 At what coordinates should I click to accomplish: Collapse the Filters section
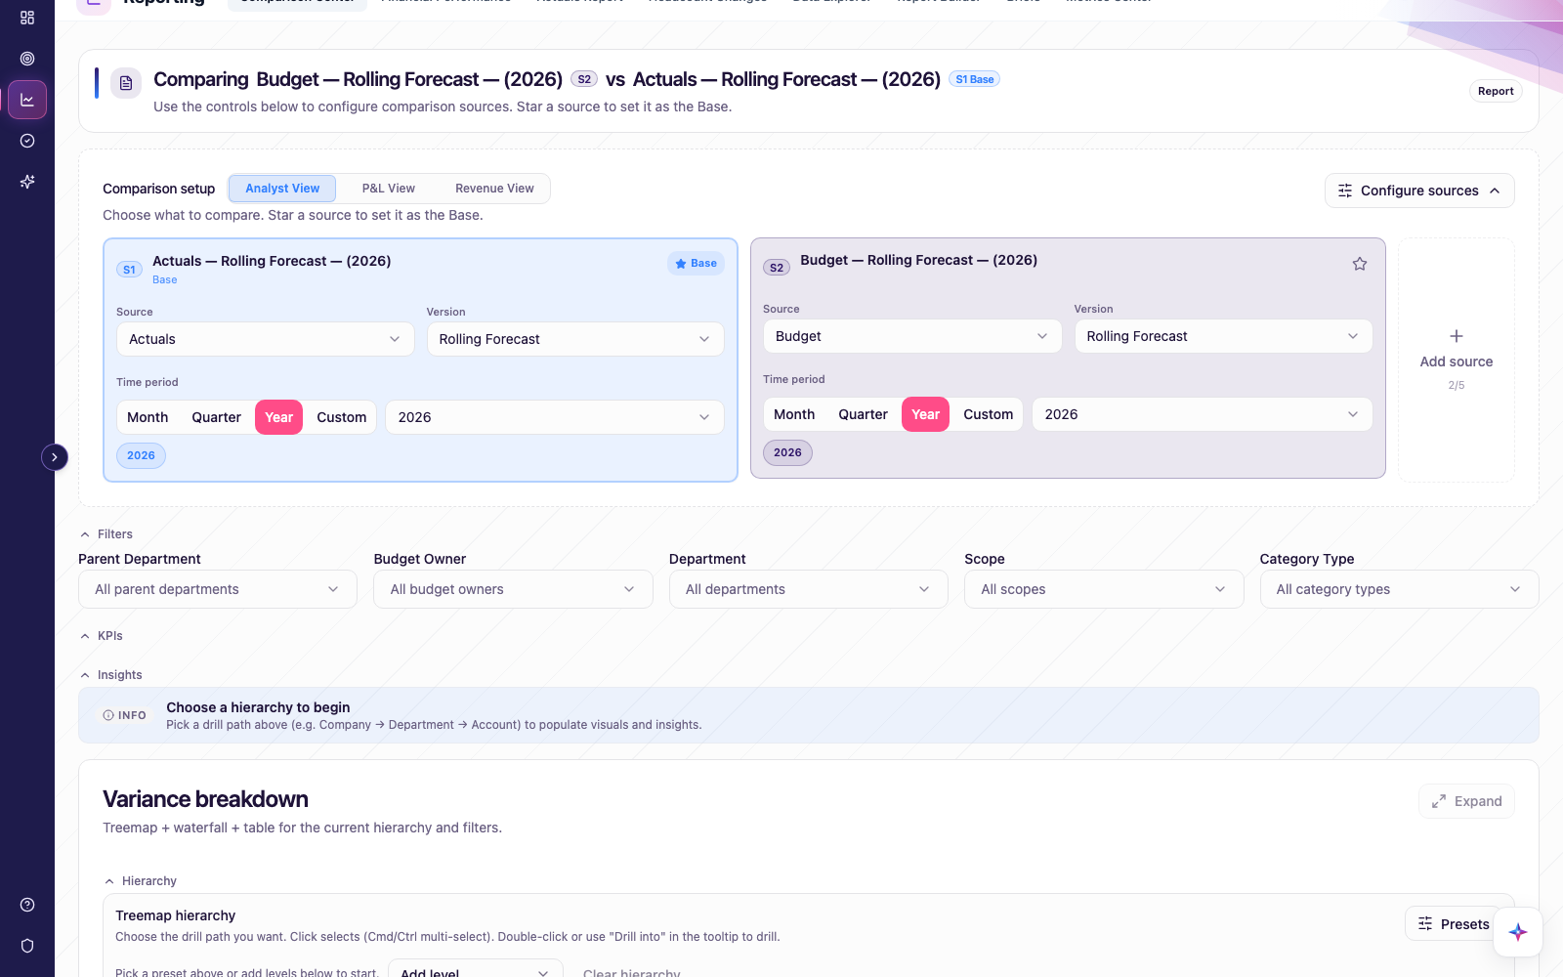tap(106, 534)
